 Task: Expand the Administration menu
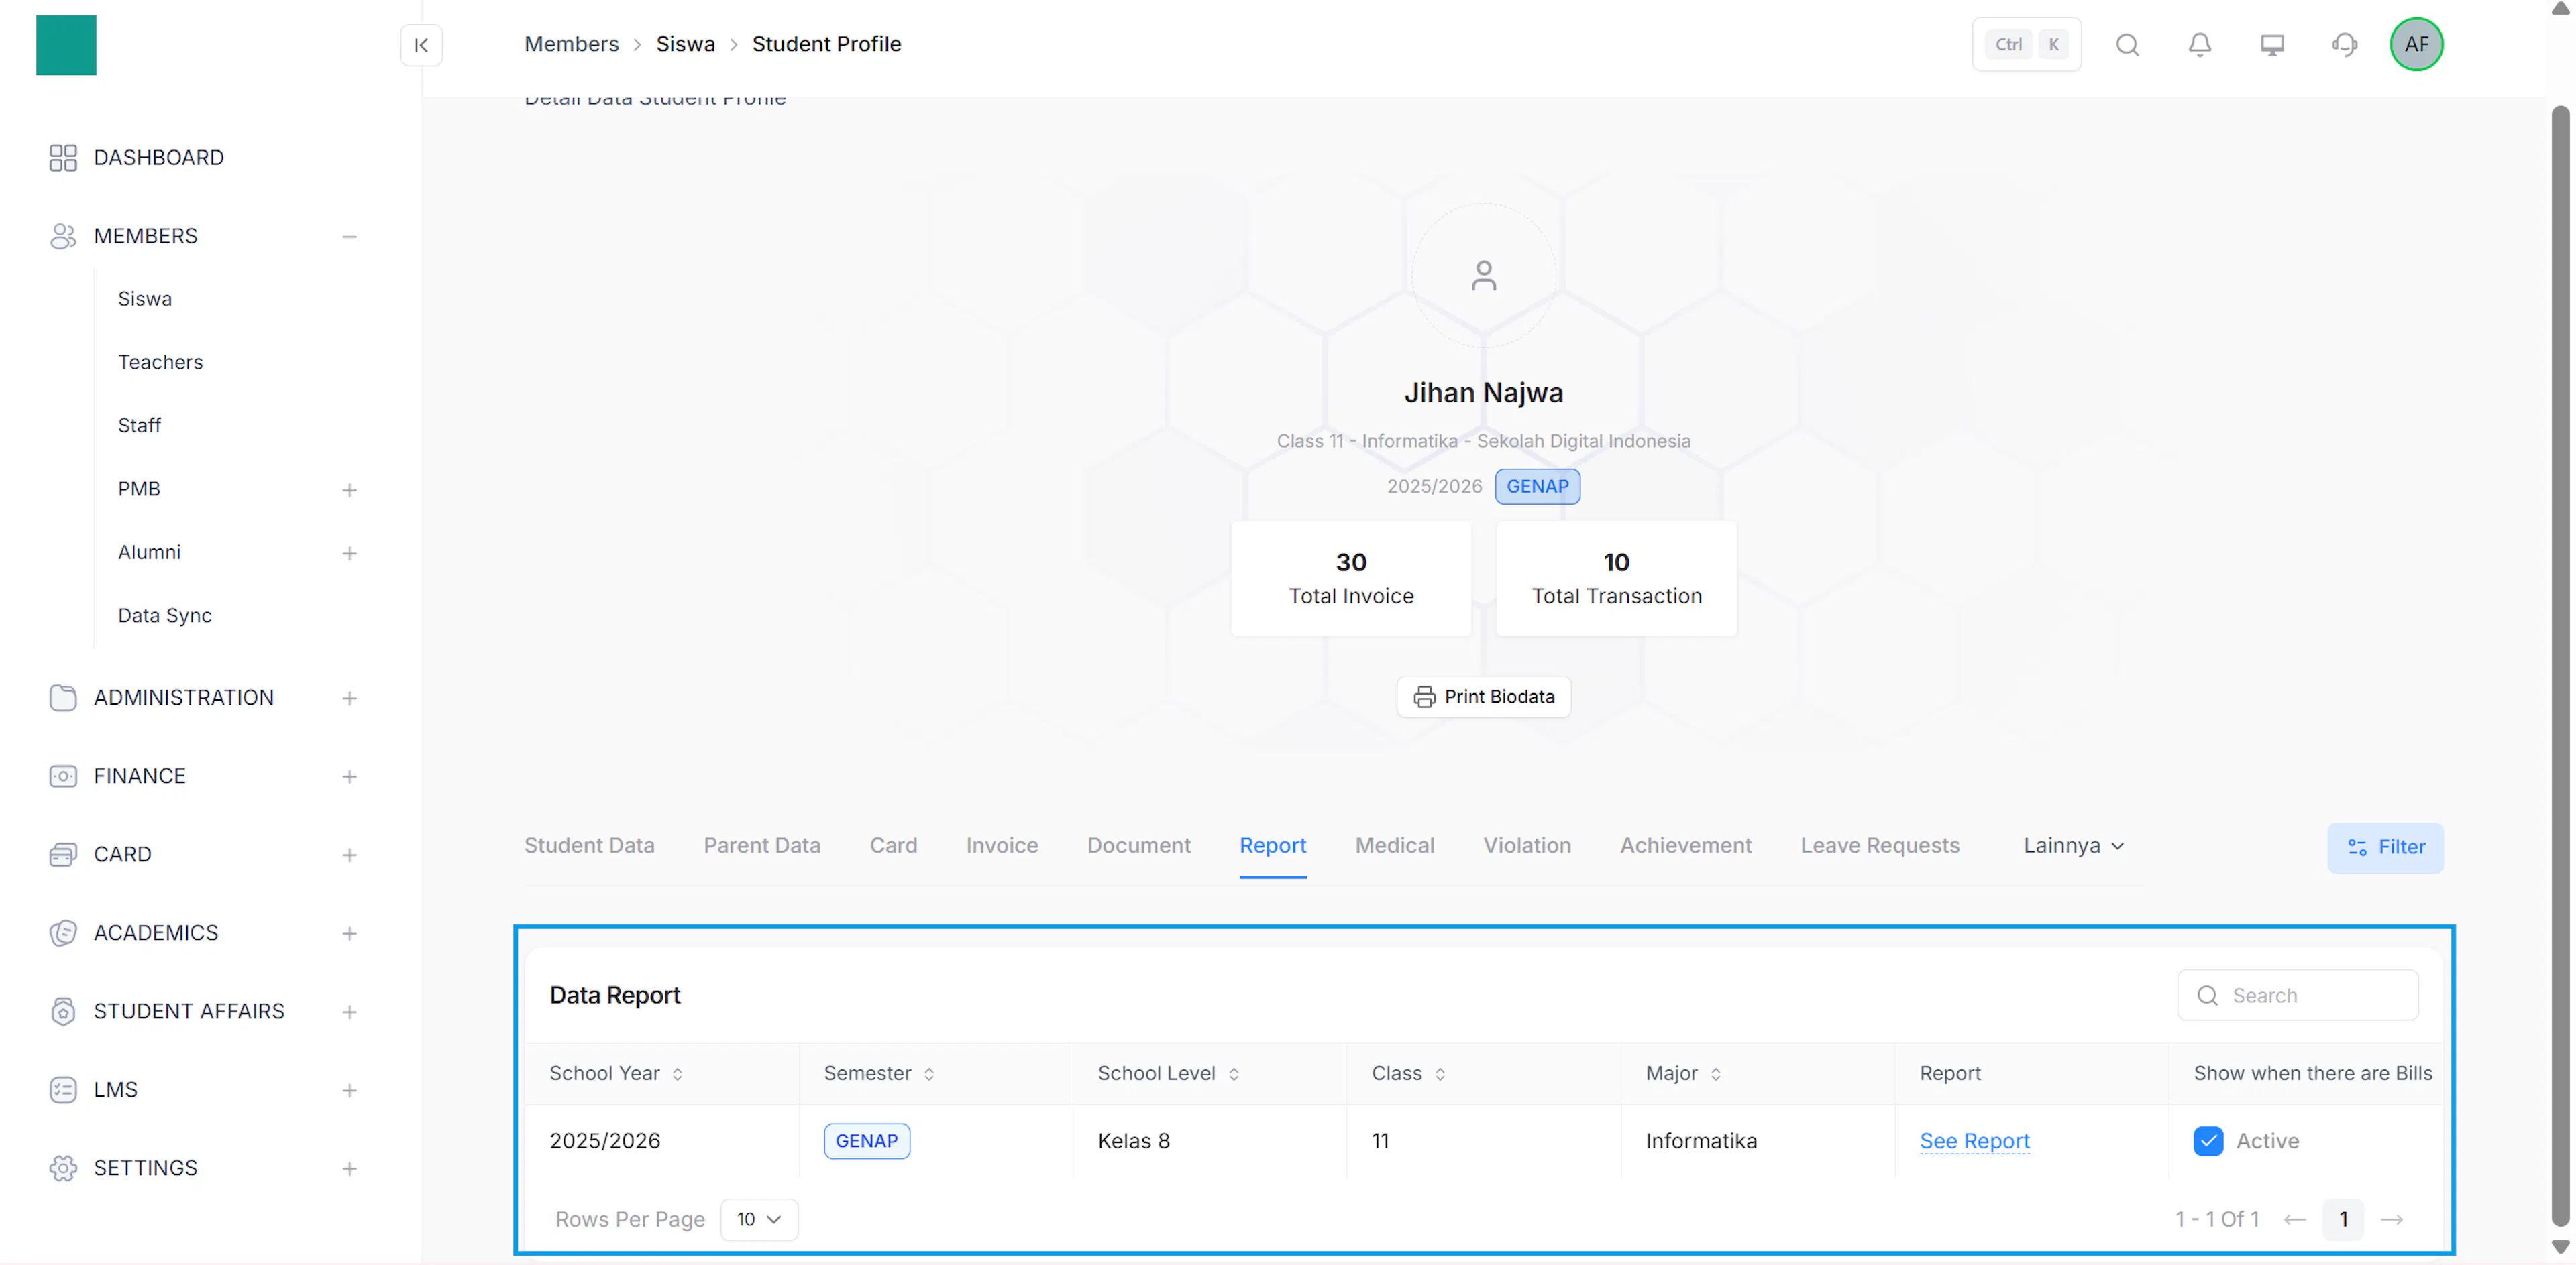(349, 699)
